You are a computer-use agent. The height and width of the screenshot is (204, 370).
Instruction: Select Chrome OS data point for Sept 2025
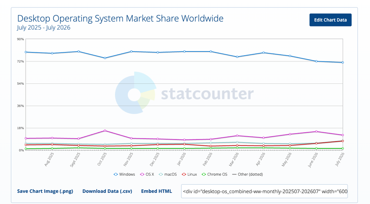(x=78, y=148)
